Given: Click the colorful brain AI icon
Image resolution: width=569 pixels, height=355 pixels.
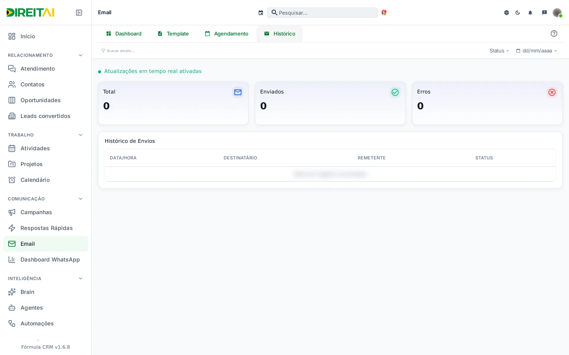Looking at the screenshot, I should coord(384,12).
